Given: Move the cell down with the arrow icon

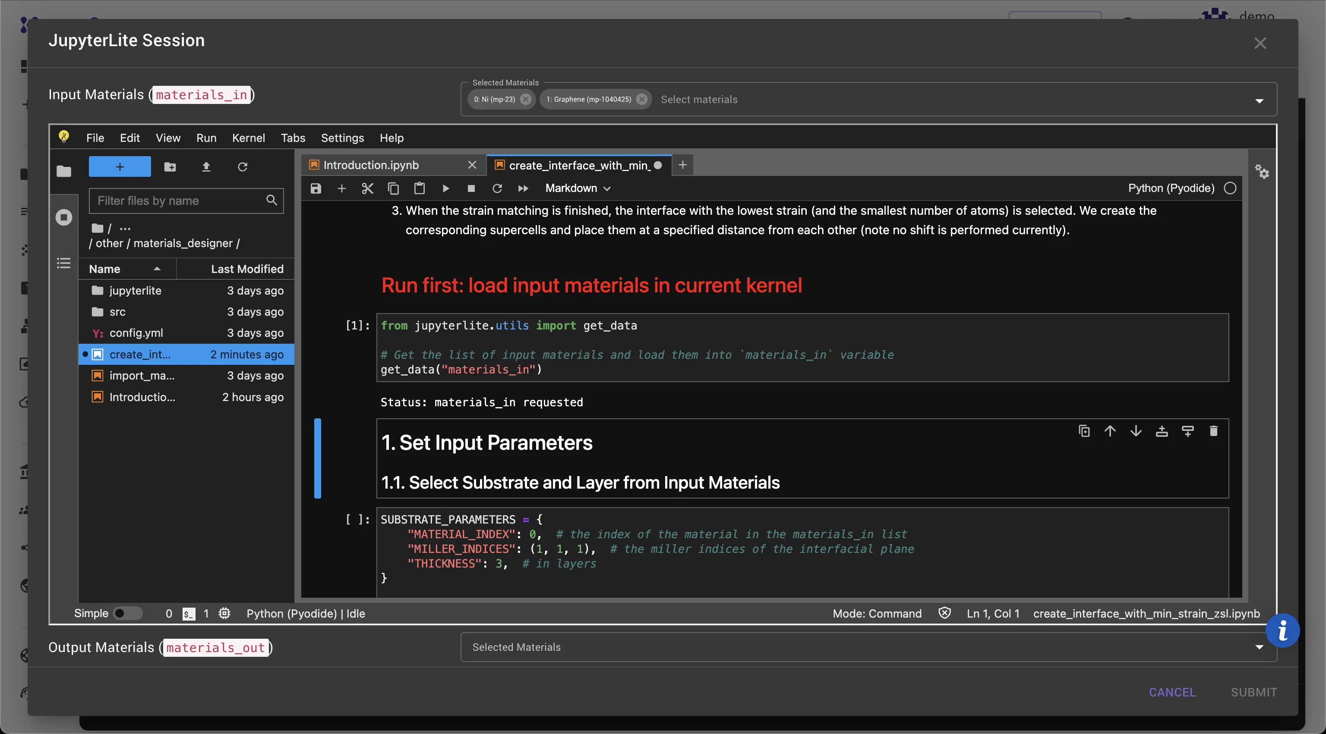Looking at the screenshot, I should [x=1136, y=431].
